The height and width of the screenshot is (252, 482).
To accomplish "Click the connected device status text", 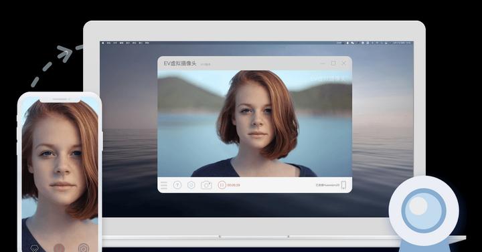I will (327, 185).
